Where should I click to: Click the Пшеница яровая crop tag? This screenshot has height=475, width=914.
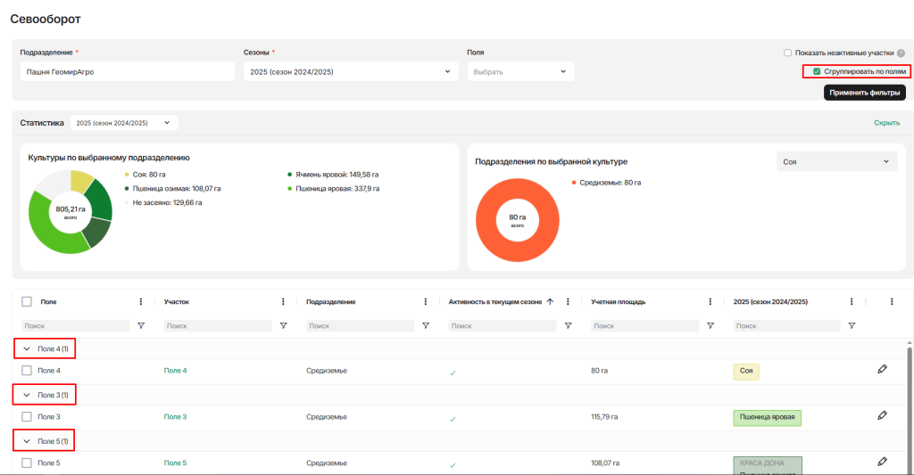tap(767, 417)
